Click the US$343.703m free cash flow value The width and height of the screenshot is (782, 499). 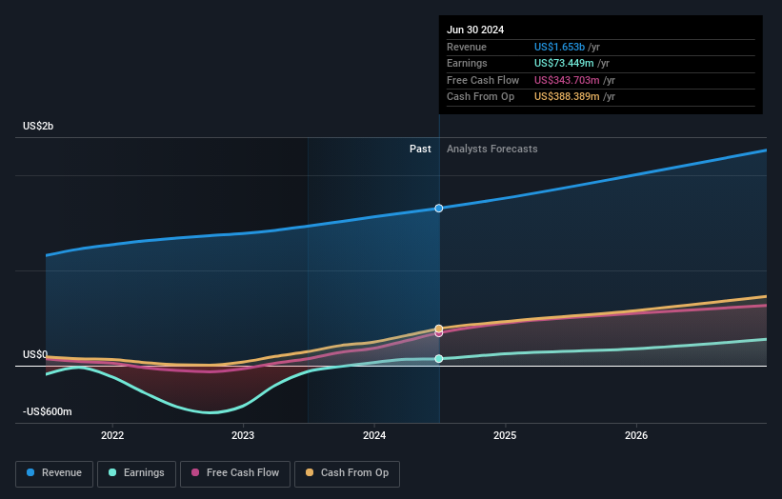567,80
